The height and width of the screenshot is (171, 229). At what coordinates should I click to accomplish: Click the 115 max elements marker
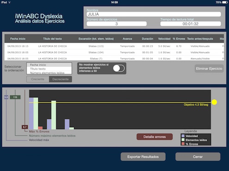15,97
